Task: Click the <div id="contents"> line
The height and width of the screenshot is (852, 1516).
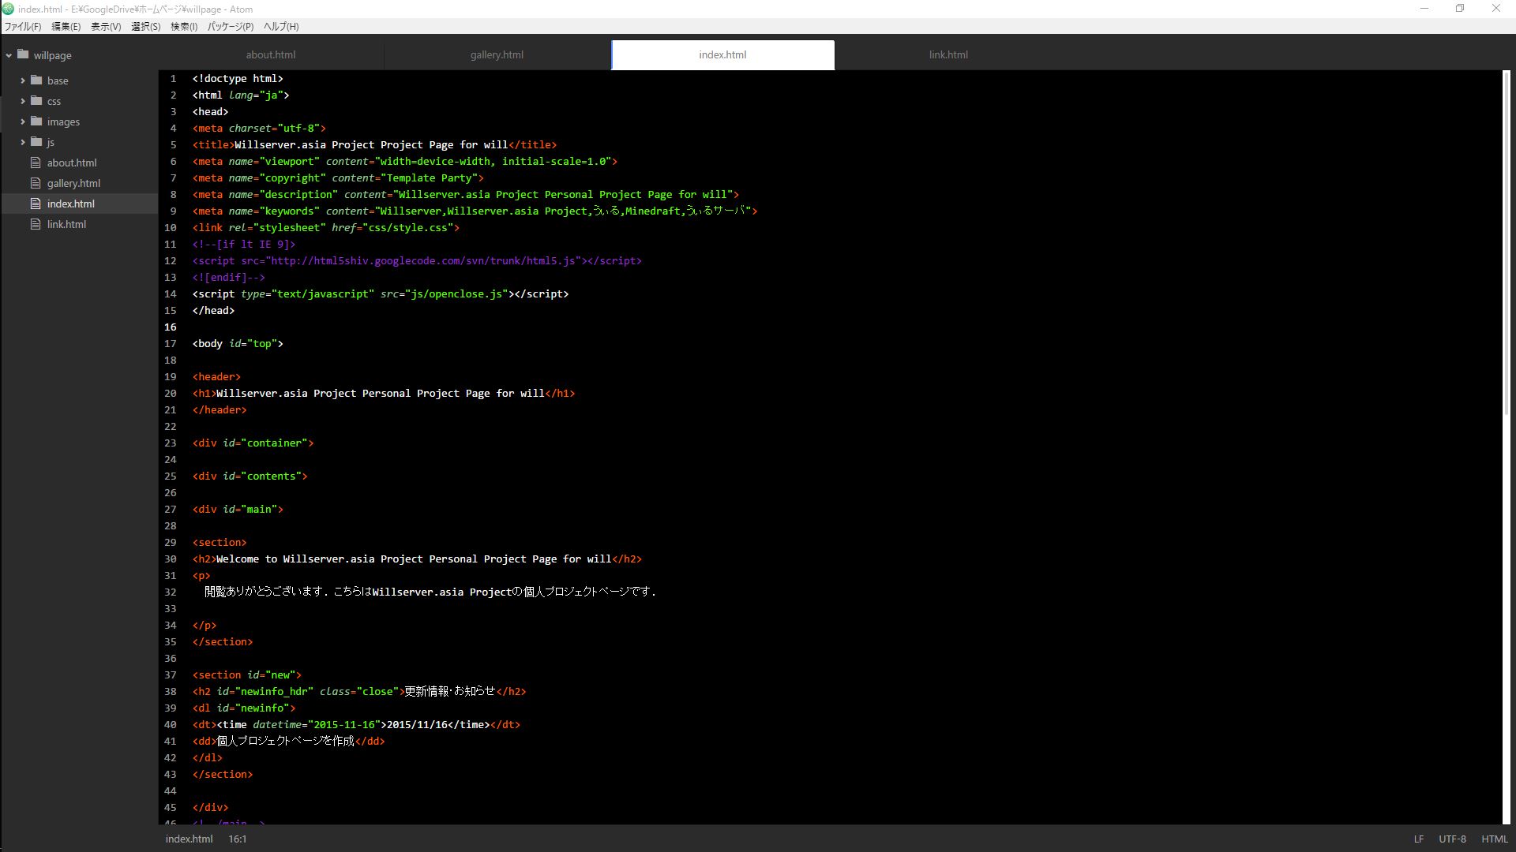Action: tap(250, 476)
